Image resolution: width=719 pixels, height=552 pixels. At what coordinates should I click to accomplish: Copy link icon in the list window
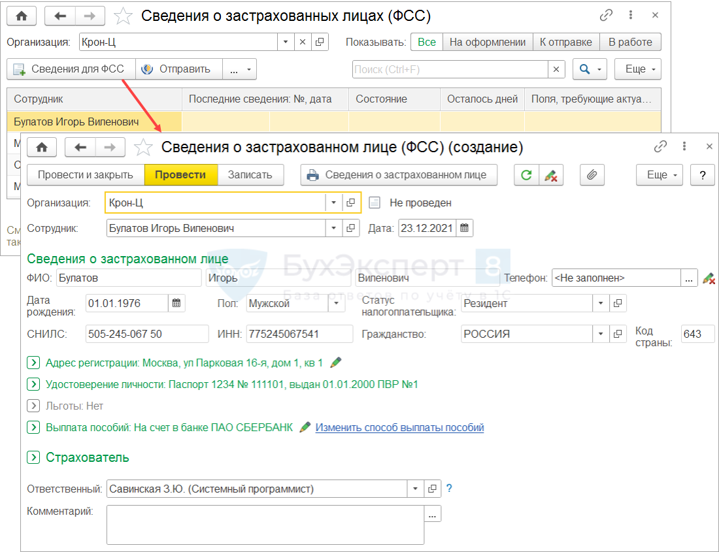pos(606,16)
